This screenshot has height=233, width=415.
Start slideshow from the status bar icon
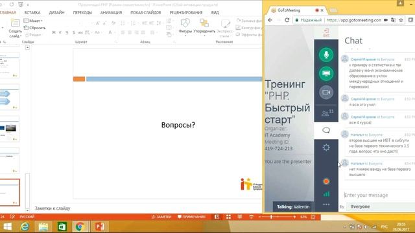coord(251,217)
